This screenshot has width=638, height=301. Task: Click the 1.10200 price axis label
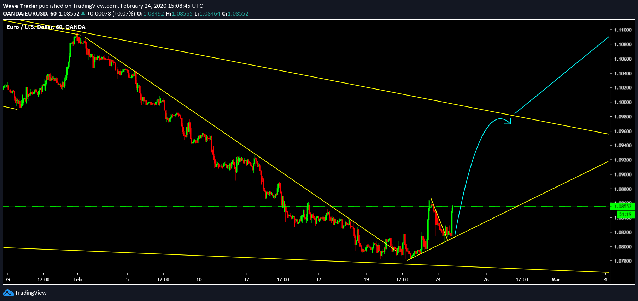tap(623, 88)
